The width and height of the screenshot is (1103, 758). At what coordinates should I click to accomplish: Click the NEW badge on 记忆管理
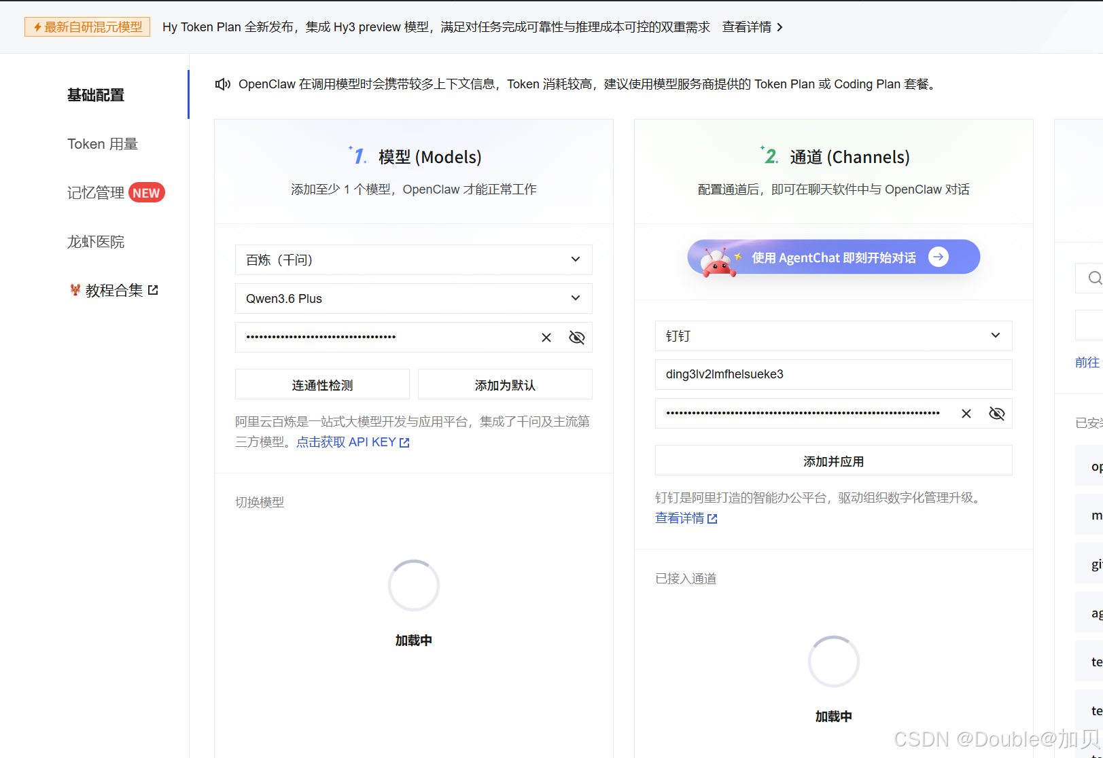(x=146, y=193)
